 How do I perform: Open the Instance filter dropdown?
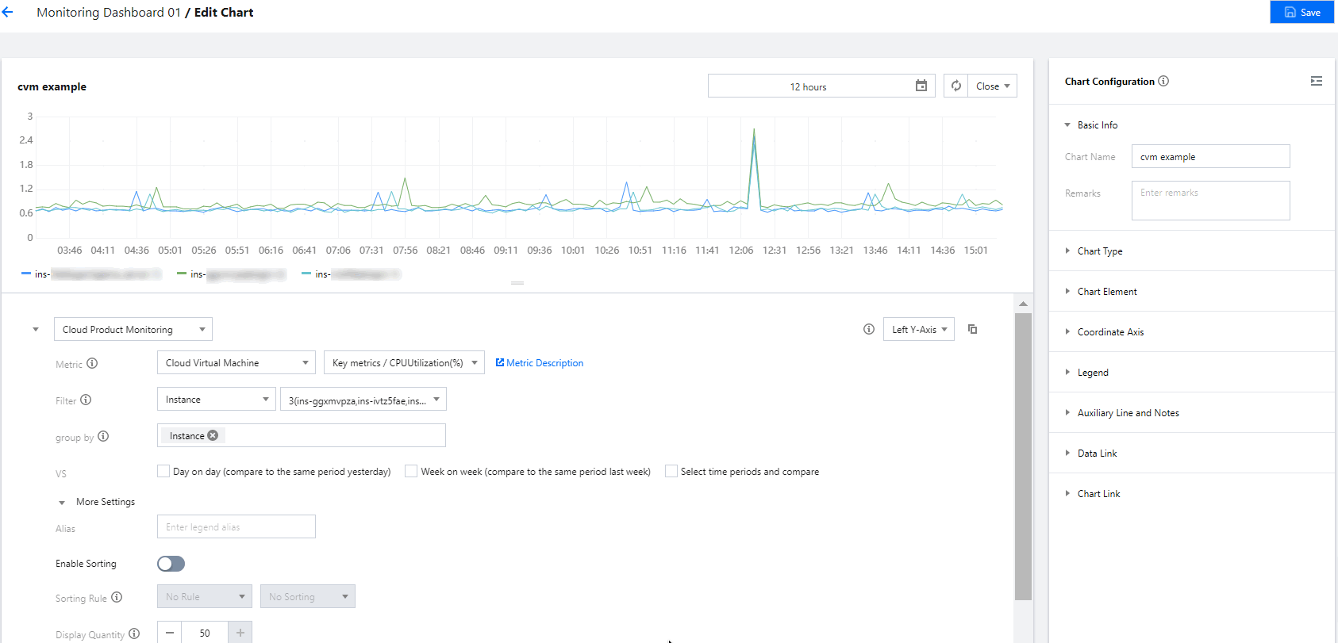(216, 399)
